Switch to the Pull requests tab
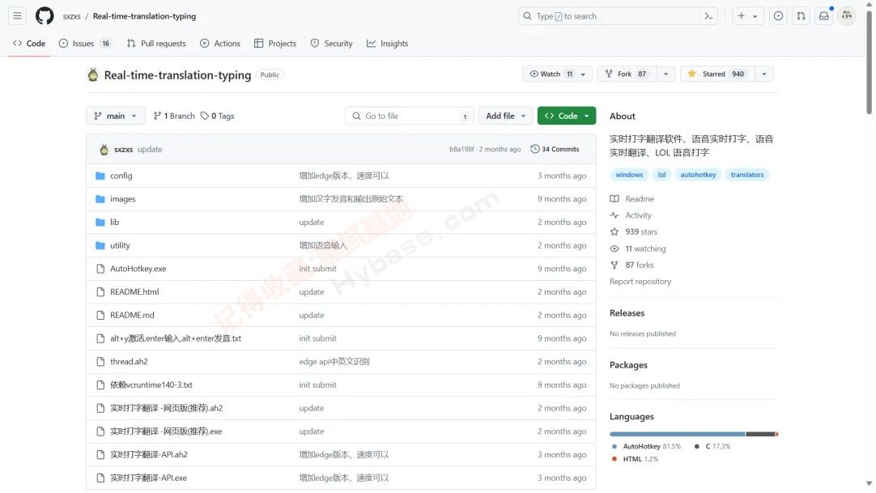The image size is (876, 493). [156, 44]
